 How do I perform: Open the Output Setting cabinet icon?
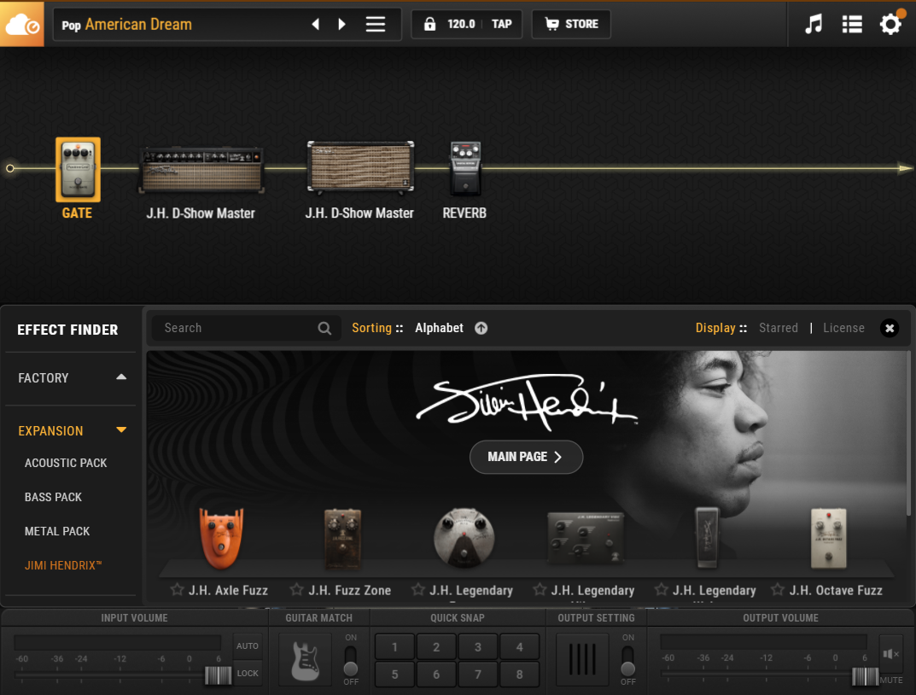click(582, 660)
